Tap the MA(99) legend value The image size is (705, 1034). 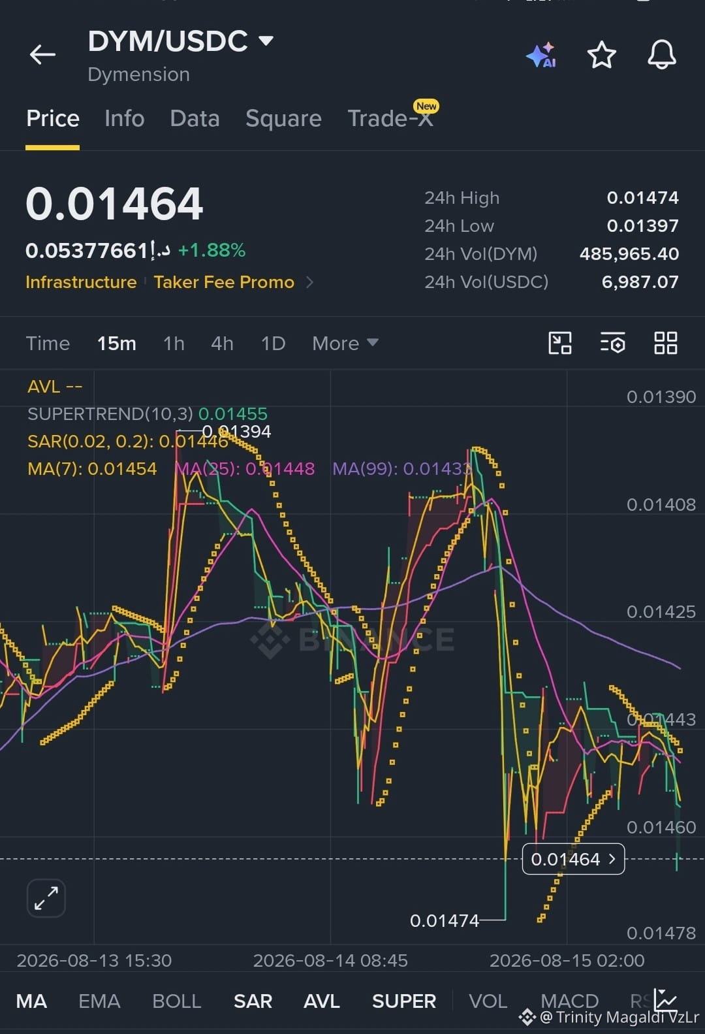tap(401, 468)
